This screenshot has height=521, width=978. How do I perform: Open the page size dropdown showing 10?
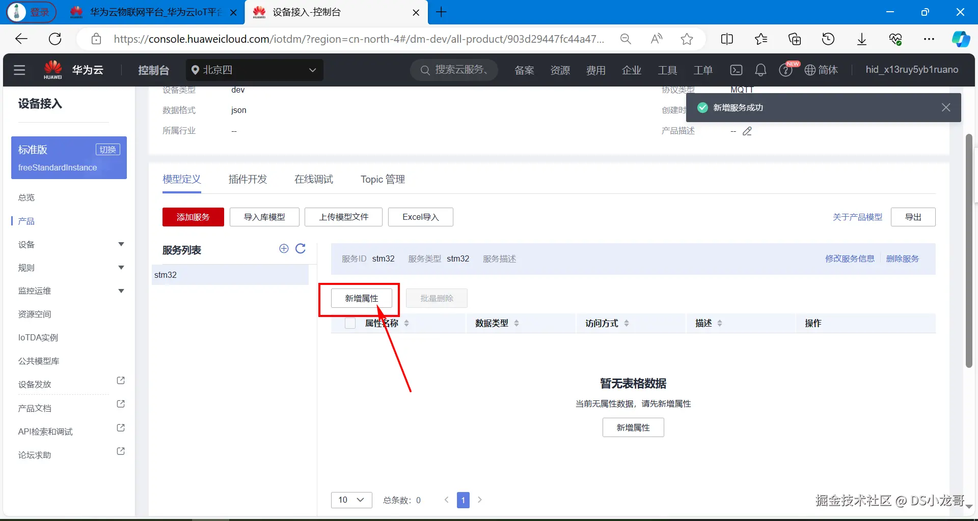pos(351,500)
